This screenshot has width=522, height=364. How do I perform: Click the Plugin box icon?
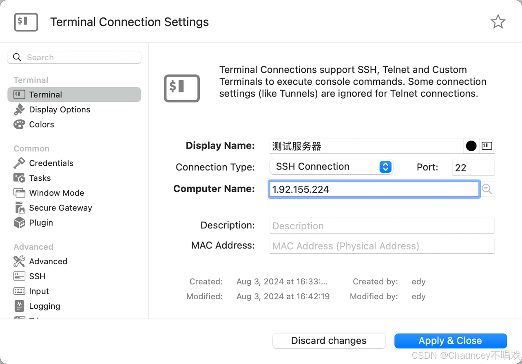pos(19,223)
